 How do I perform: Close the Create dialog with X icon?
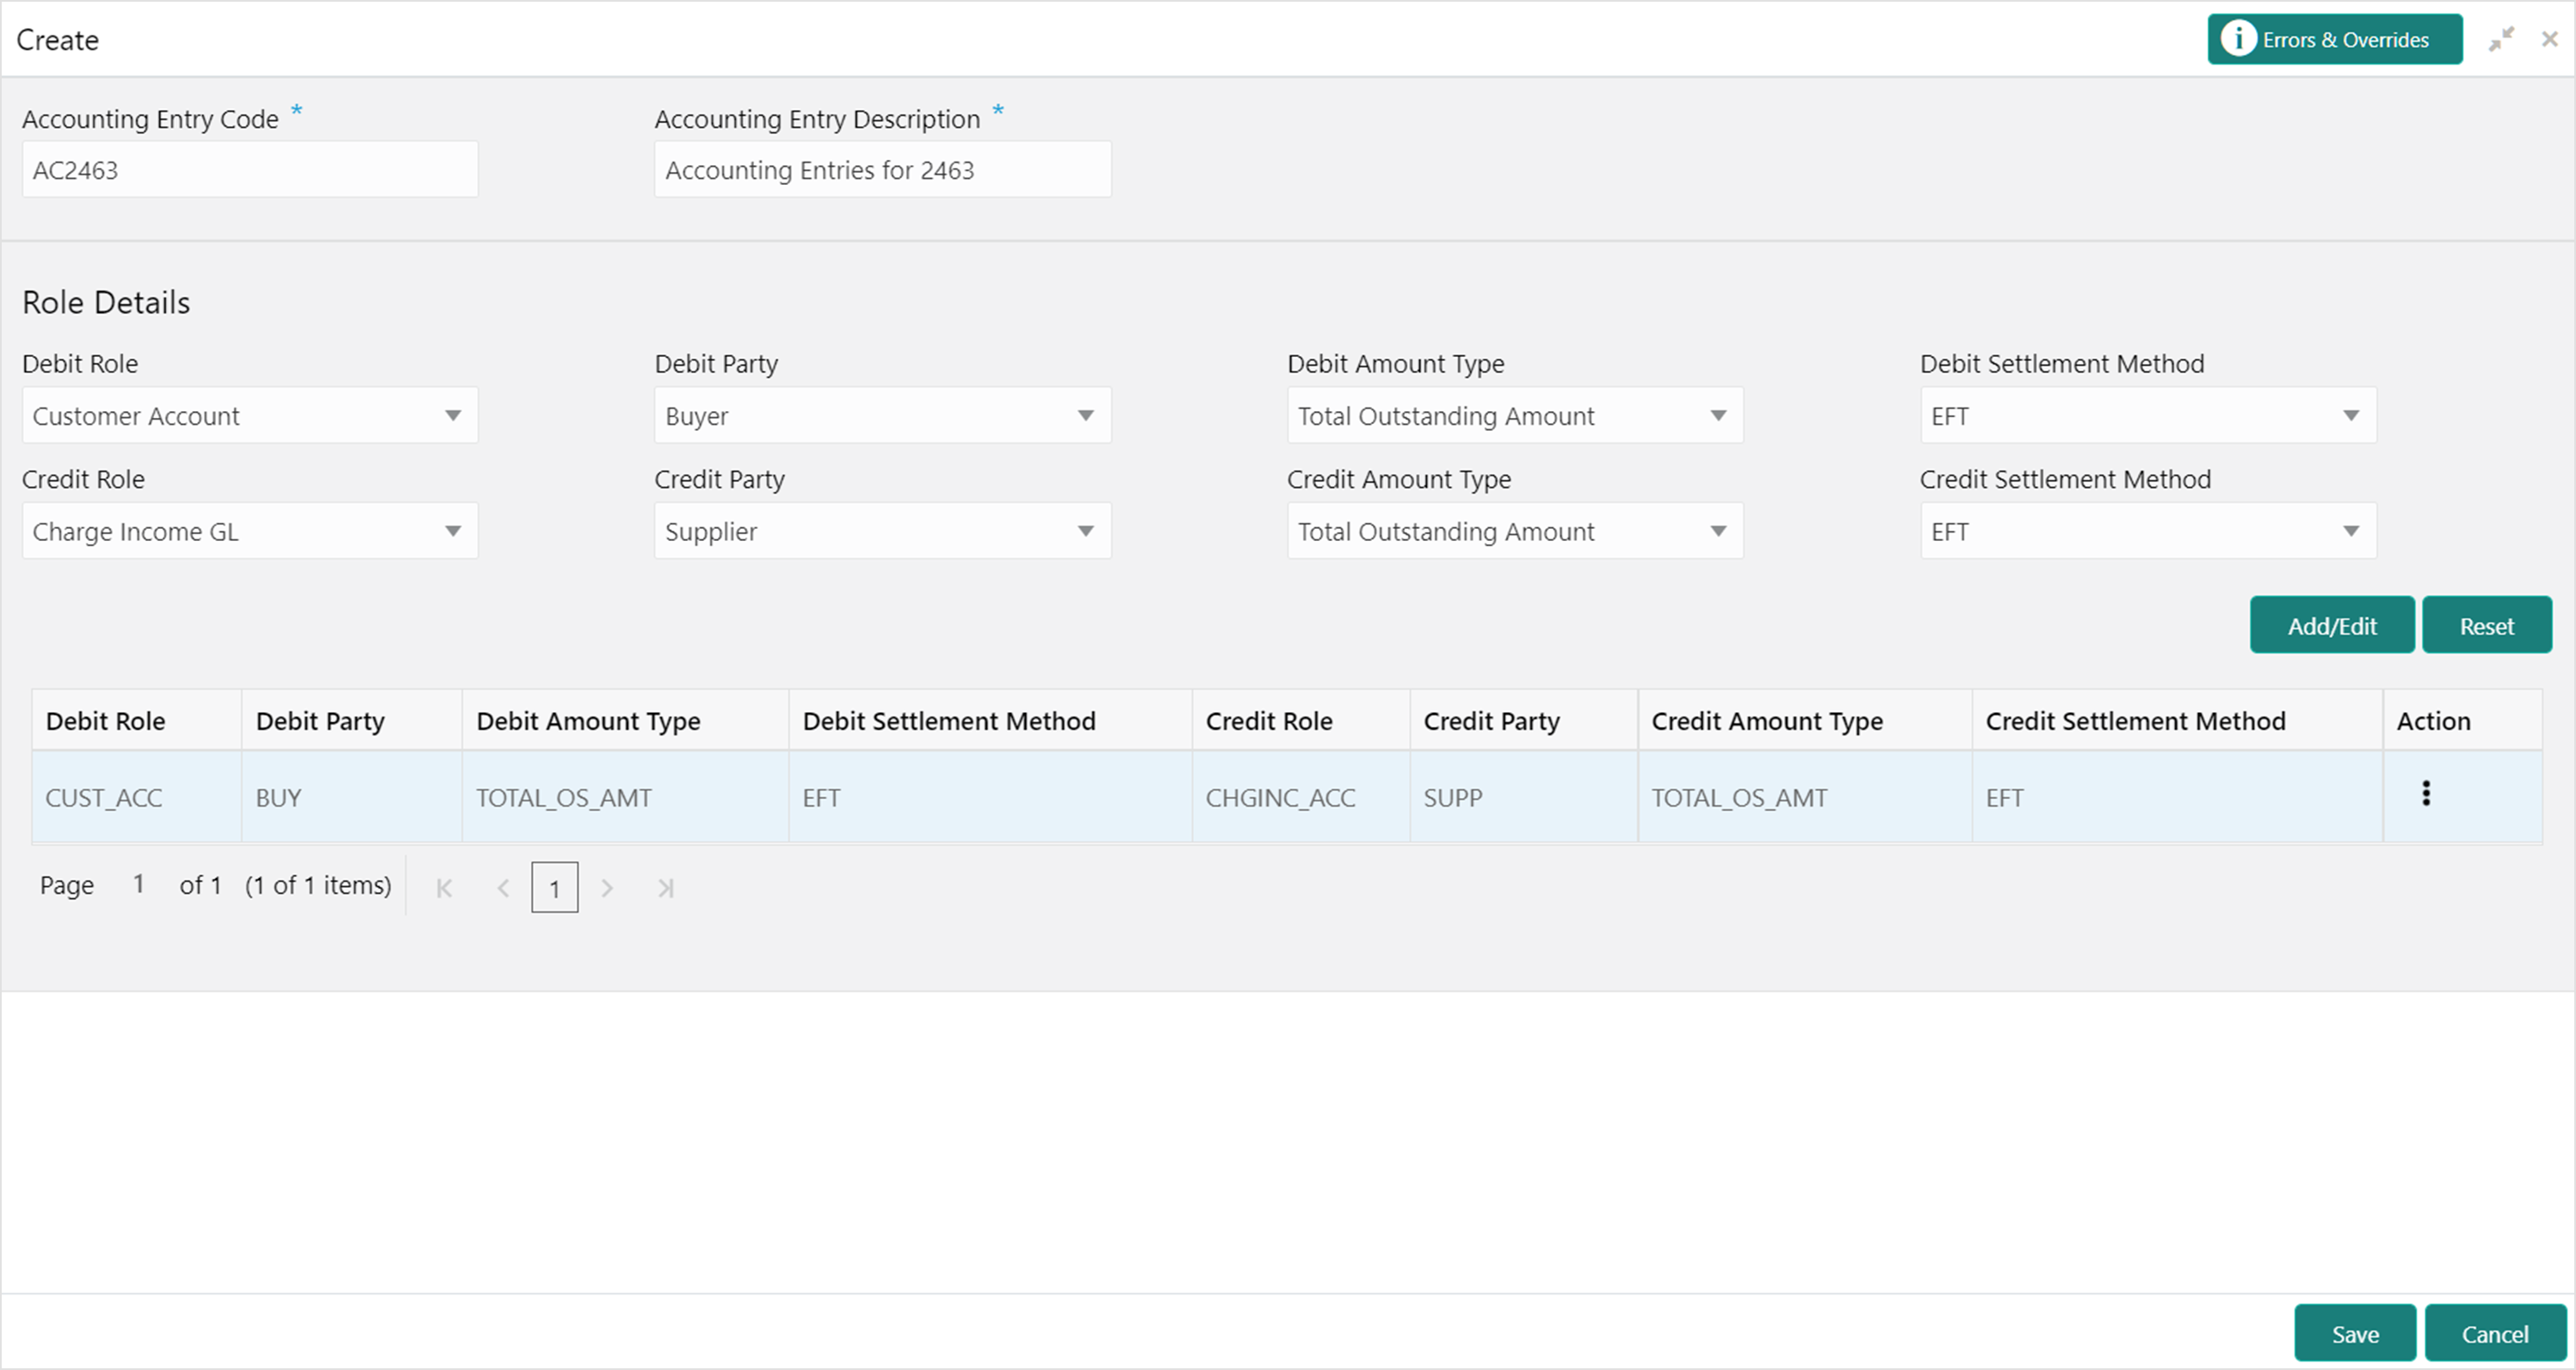click(x=2549, y=40)
